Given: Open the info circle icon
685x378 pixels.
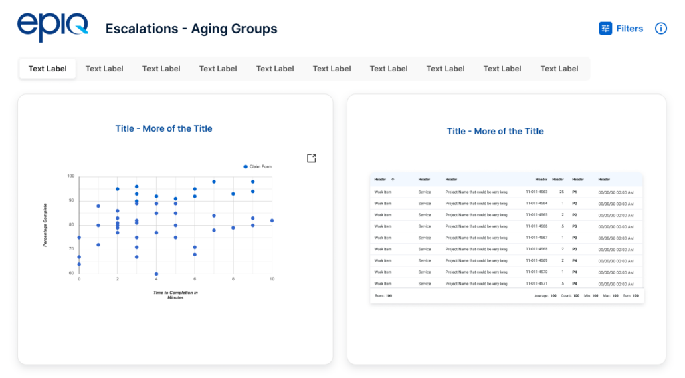Looking at the screenshot, I should click(660, 28).
